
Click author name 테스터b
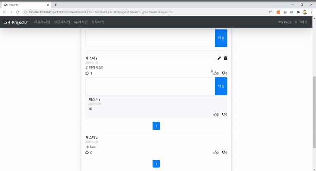[x=92, y=137]
